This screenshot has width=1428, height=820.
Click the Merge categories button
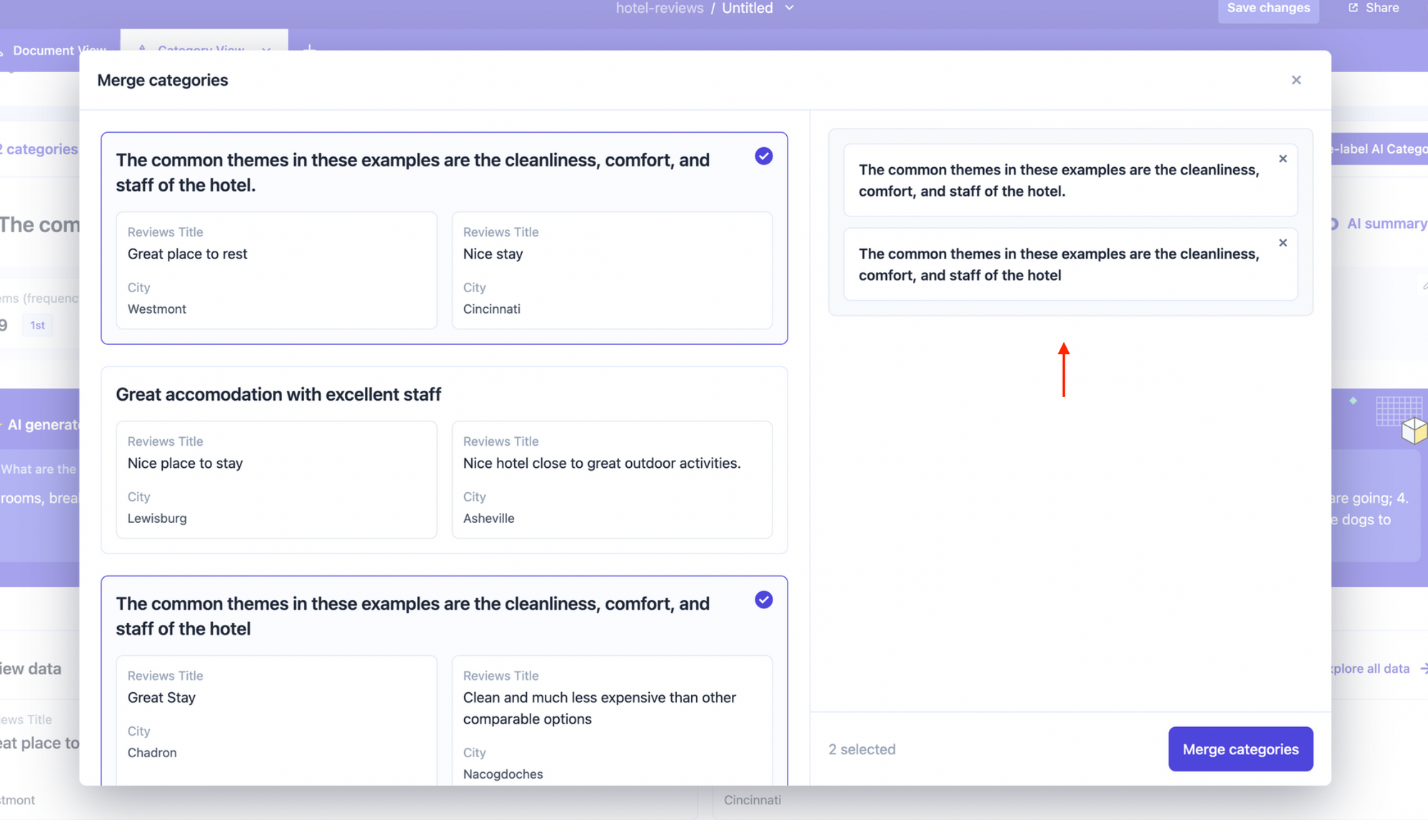pyautogui.click(x=1240, y=749)
